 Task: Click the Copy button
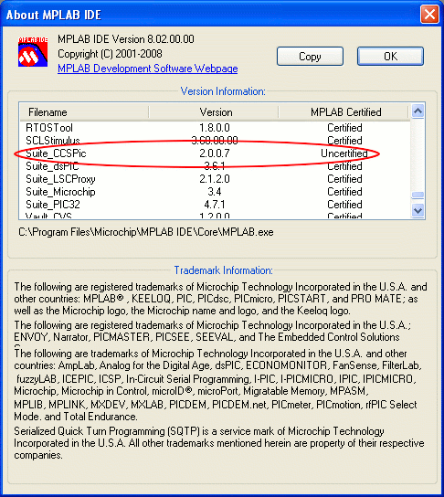tap(310, 57)
